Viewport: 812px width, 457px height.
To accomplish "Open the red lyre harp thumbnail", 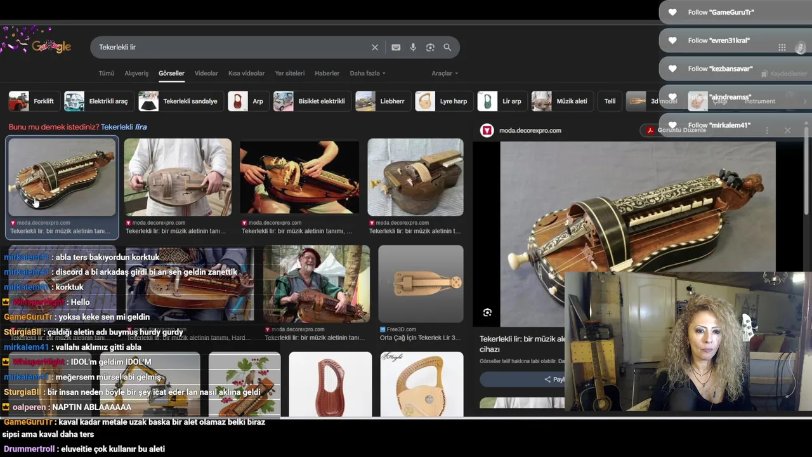I will (x=331, y=385).
